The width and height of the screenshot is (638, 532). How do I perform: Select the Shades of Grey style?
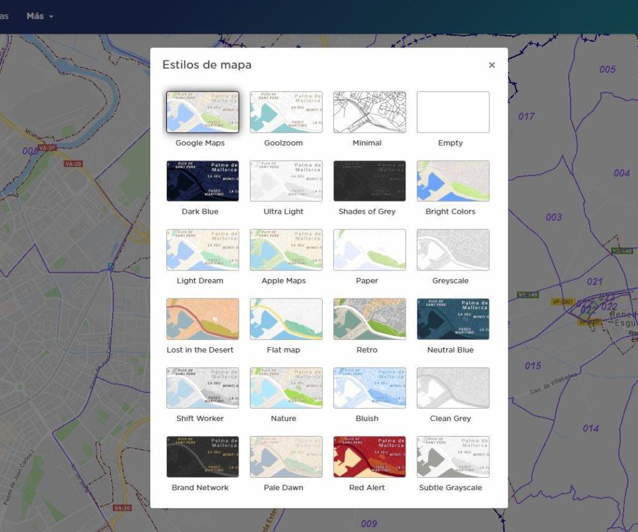tap(369, 181)
